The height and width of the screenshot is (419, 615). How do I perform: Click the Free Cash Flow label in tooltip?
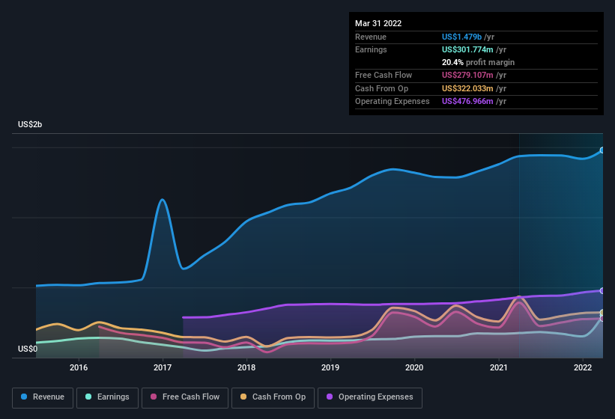384,75
